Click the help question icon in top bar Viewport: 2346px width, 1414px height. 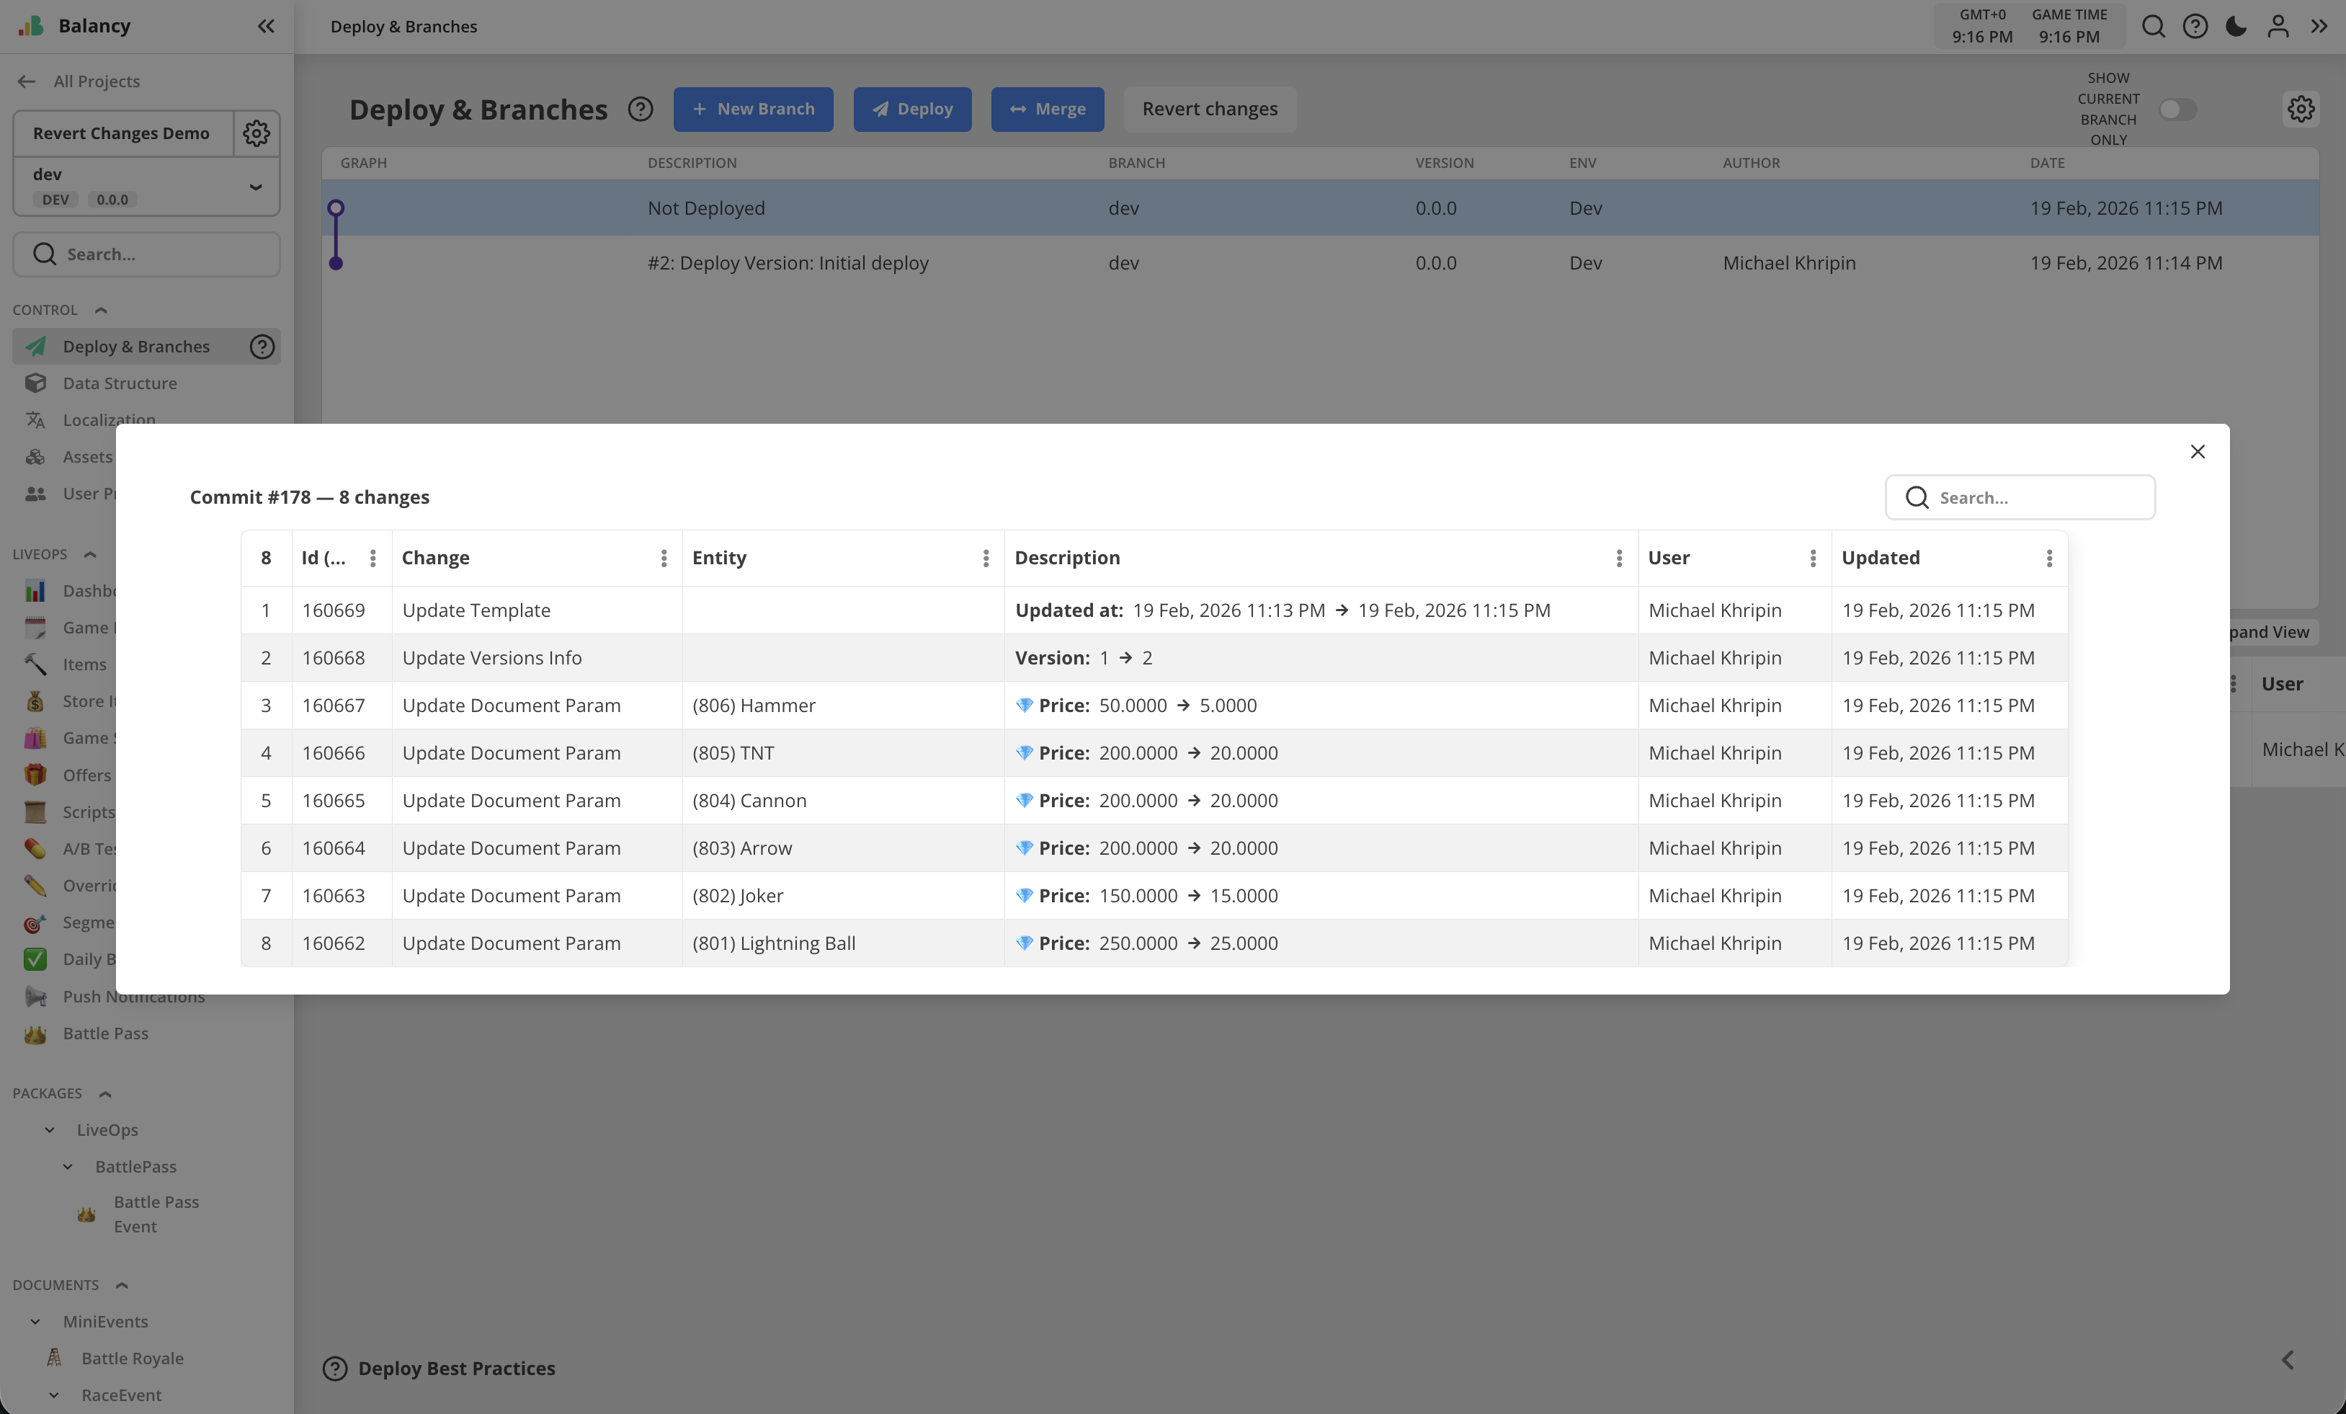point(2195,26)
